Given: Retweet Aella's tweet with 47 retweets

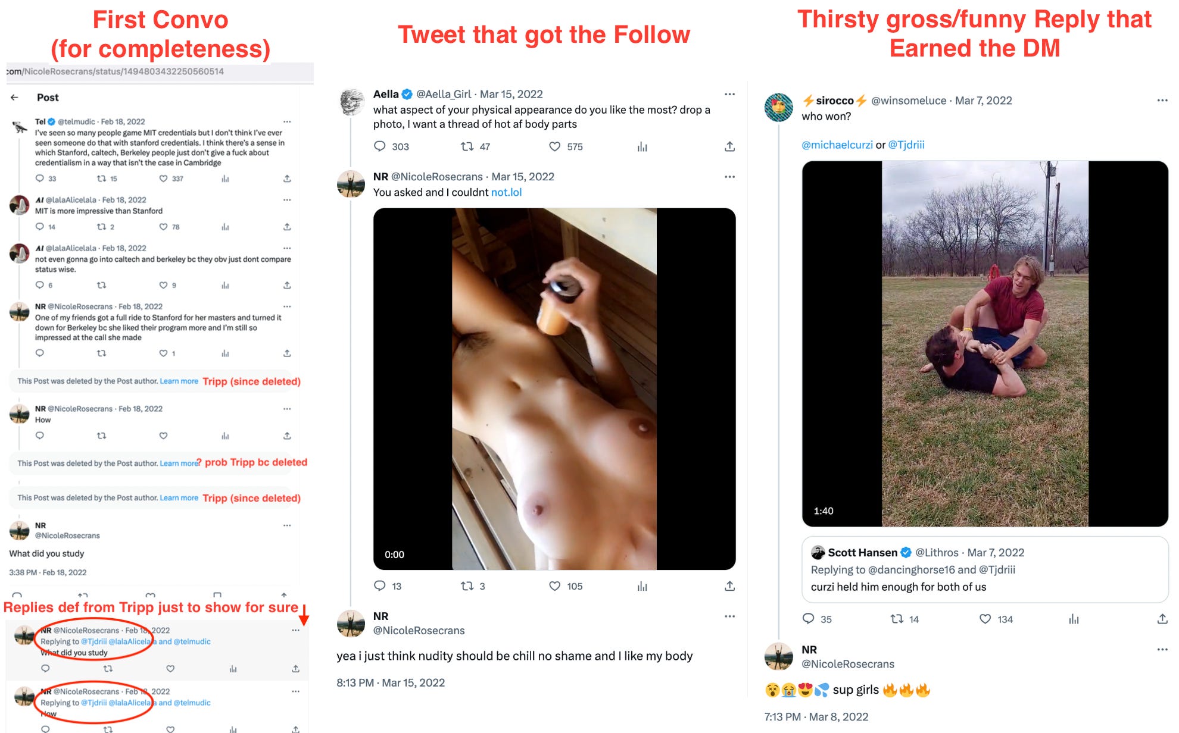Looking at the screenshot, I should tap(467, 146).
